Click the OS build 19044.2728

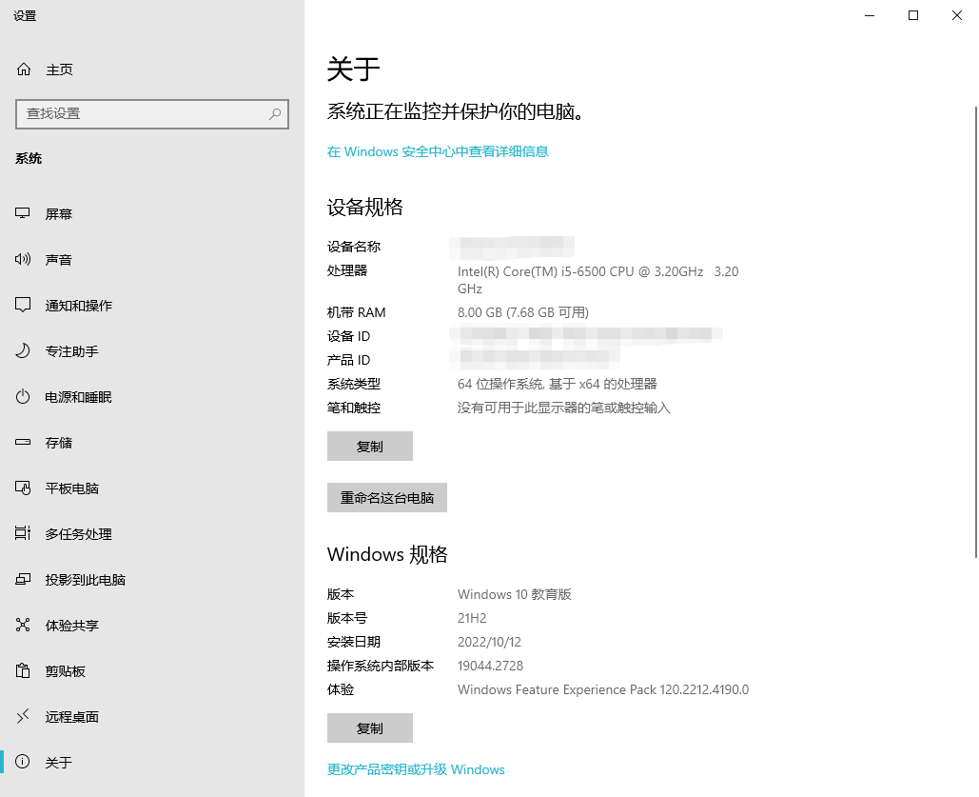coord(490,665)
